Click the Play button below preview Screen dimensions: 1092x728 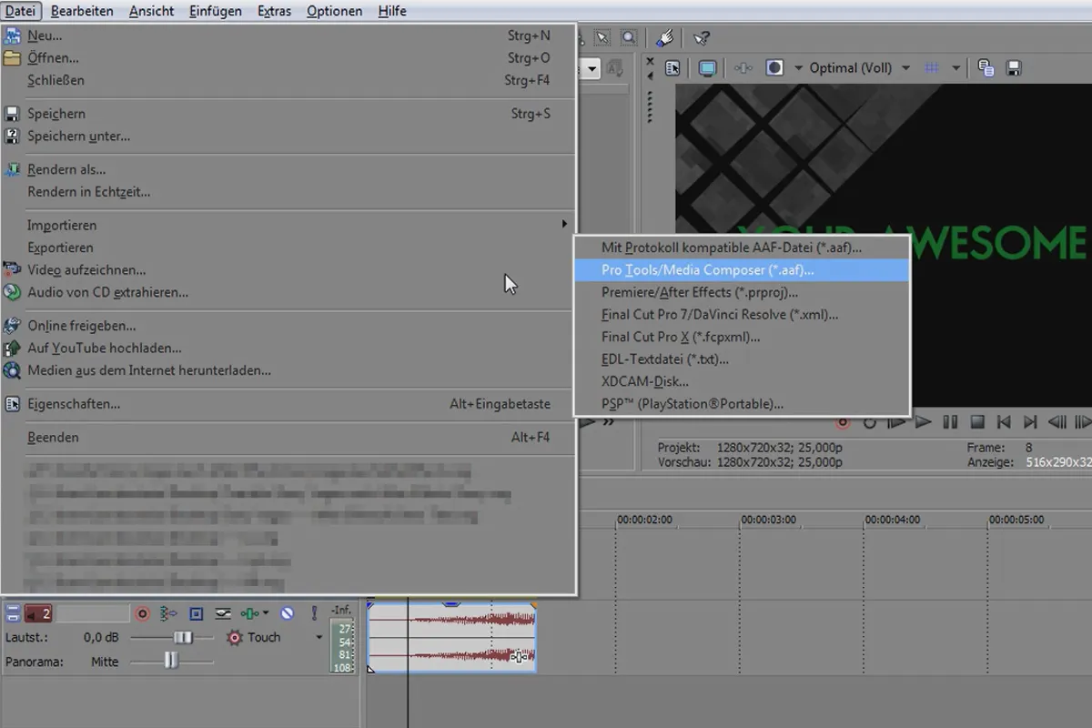click(924, 422)
